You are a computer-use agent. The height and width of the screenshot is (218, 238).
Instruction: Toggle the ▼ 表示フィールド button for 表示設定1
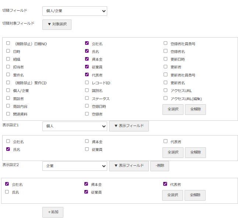click(x=129, y=126)
